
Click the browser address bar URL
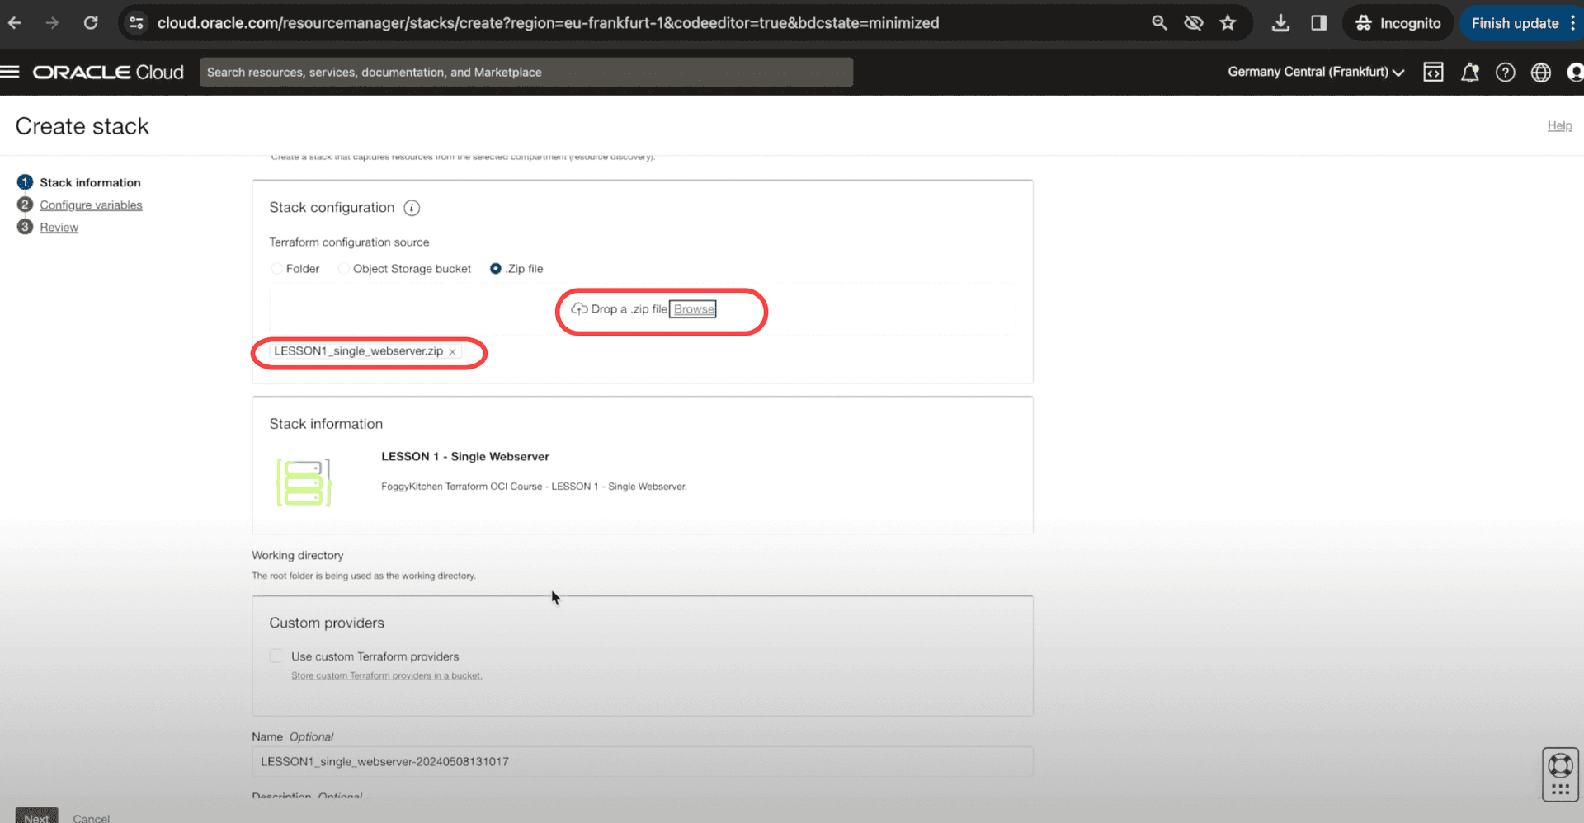[x=548, y=23]
